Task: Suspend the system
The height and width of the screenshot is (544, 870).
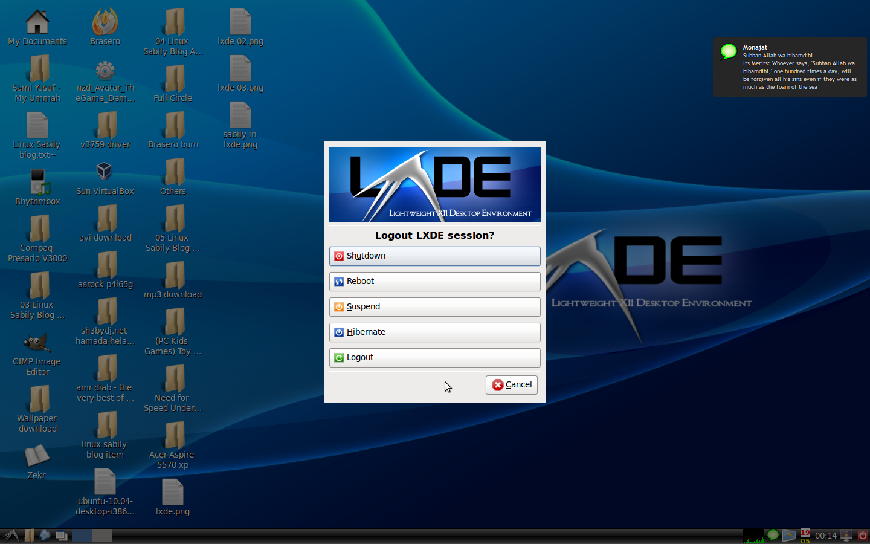Action: (434, 307)
